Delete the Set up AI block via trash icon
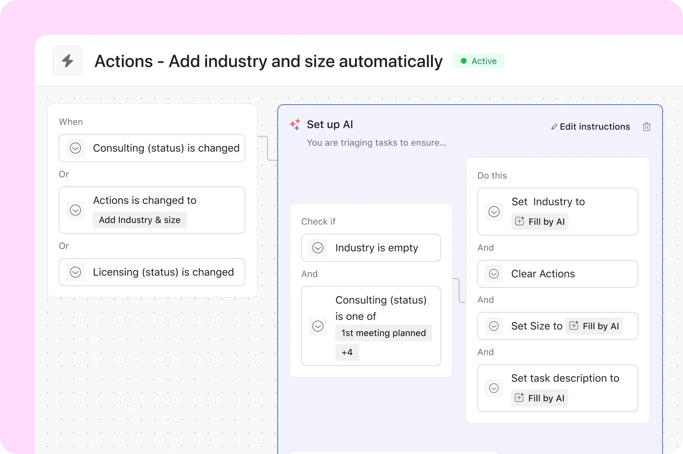The image size is (683, 454). (x=646, y=127)
